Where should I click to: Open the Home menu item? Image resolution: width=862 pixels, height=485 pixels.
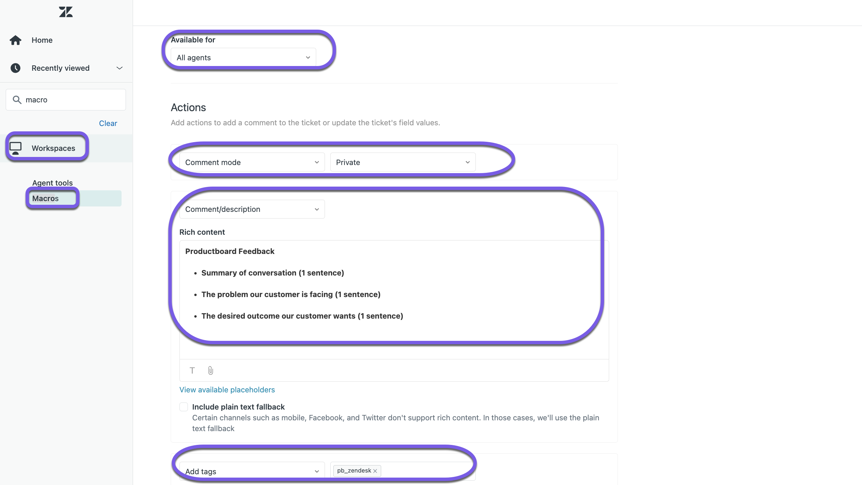click(x=42, y=40)
